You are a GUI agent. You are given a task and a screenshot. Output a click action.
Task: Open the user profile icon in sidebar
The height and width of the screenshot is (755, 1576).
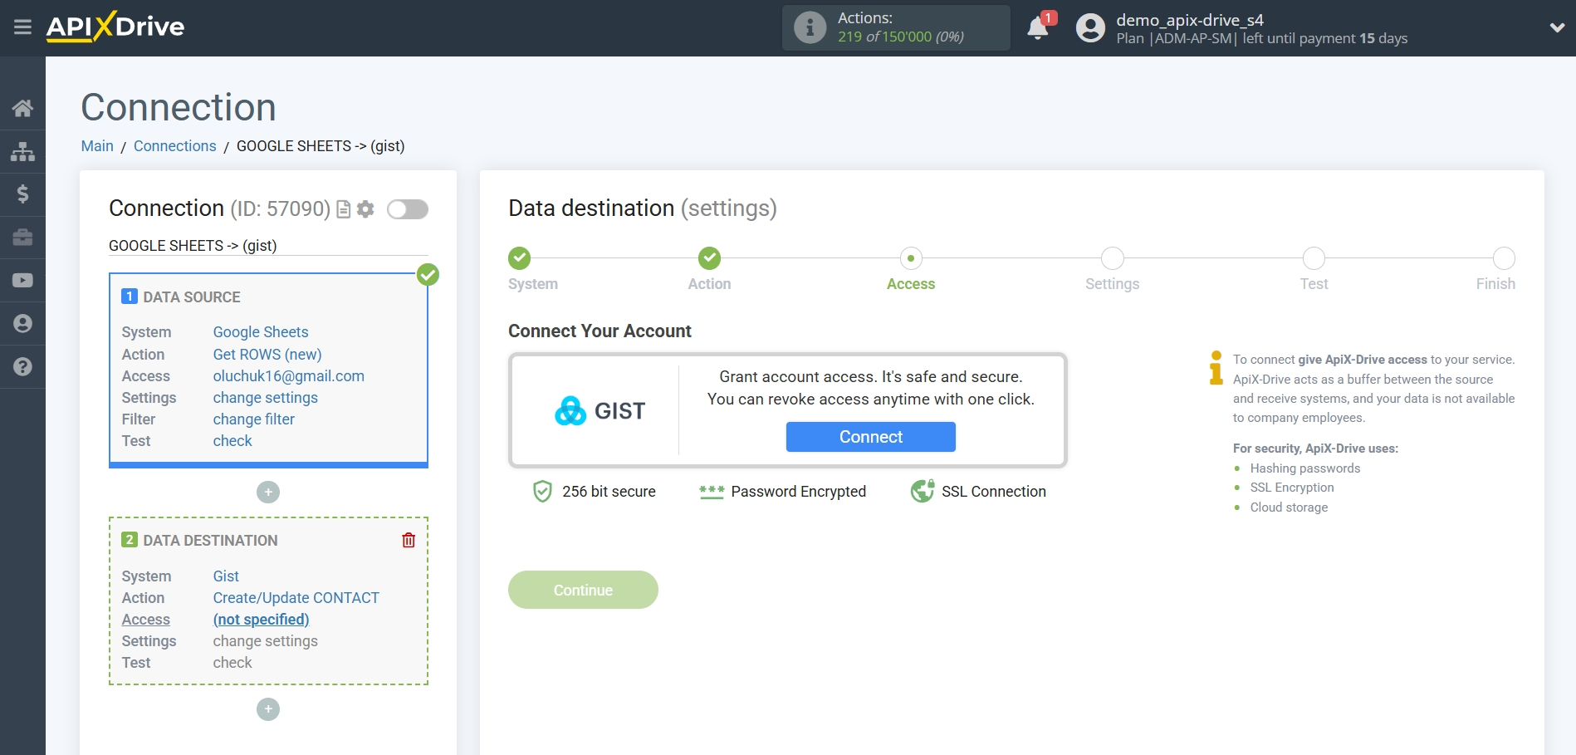pos(22,323)
